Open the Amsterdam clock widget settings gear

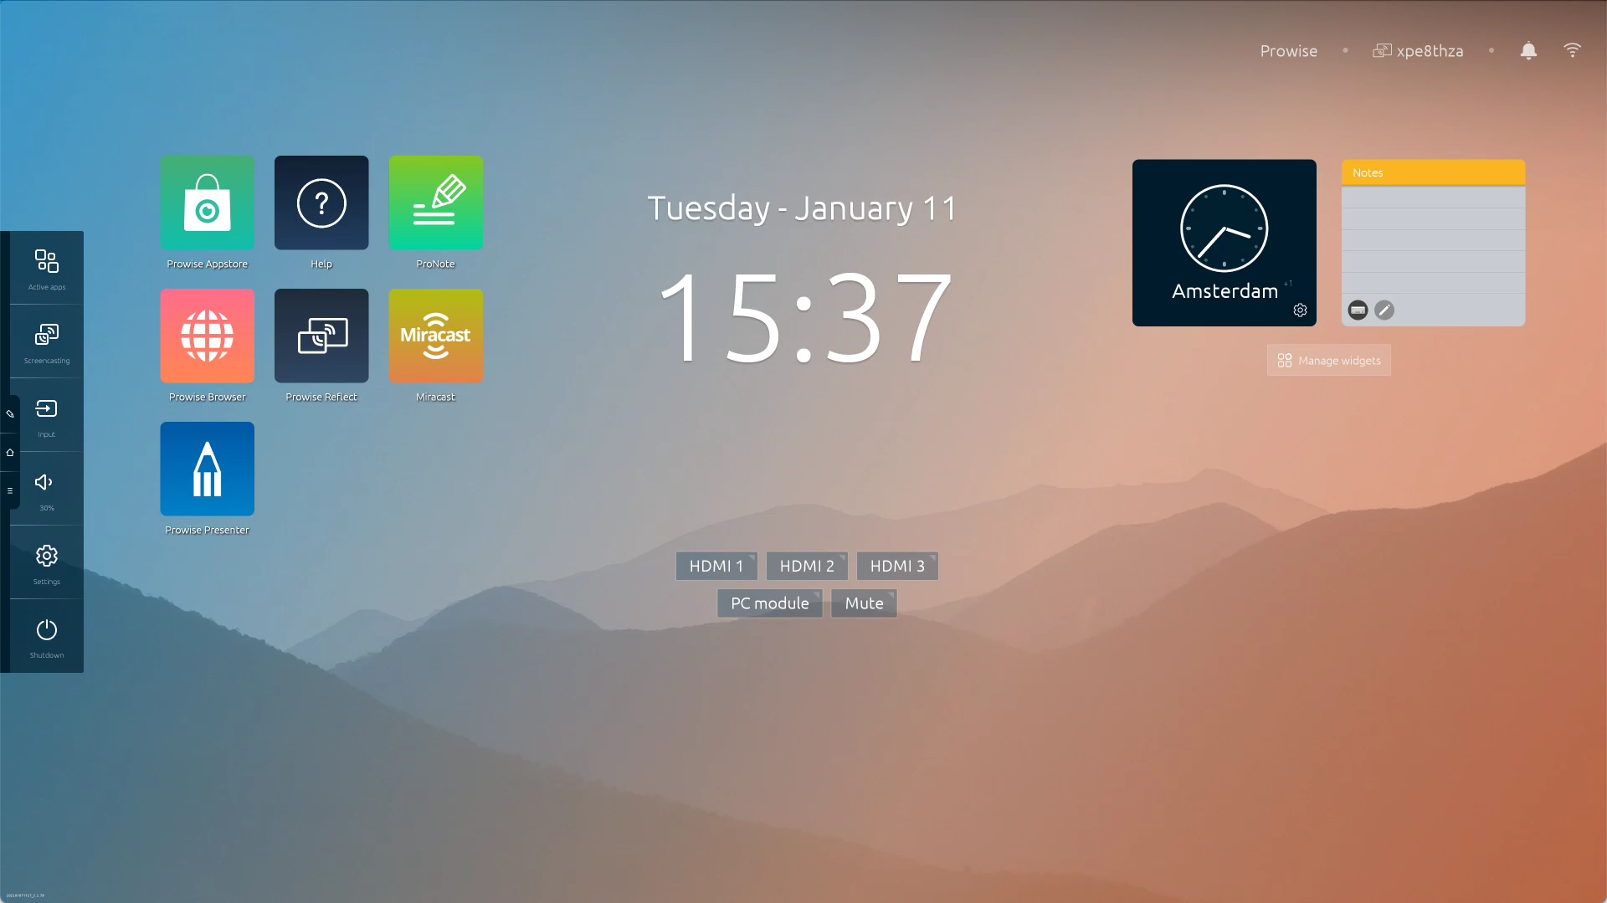1300,310
